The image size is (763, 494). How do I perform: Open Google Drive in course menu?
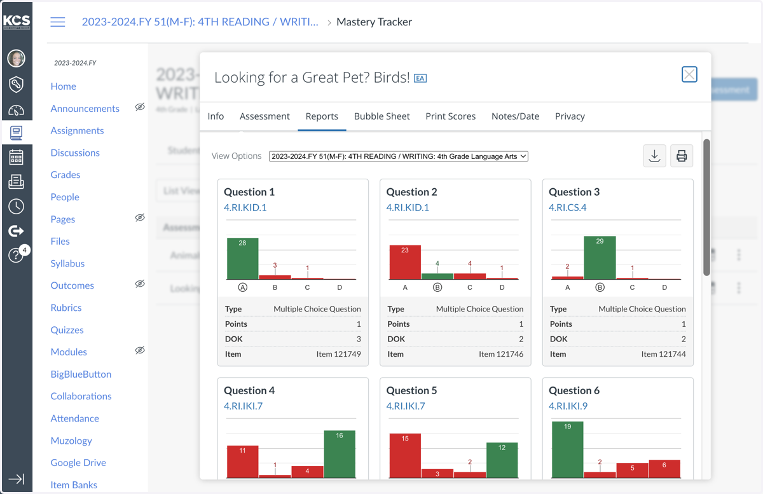coord(78,463)
